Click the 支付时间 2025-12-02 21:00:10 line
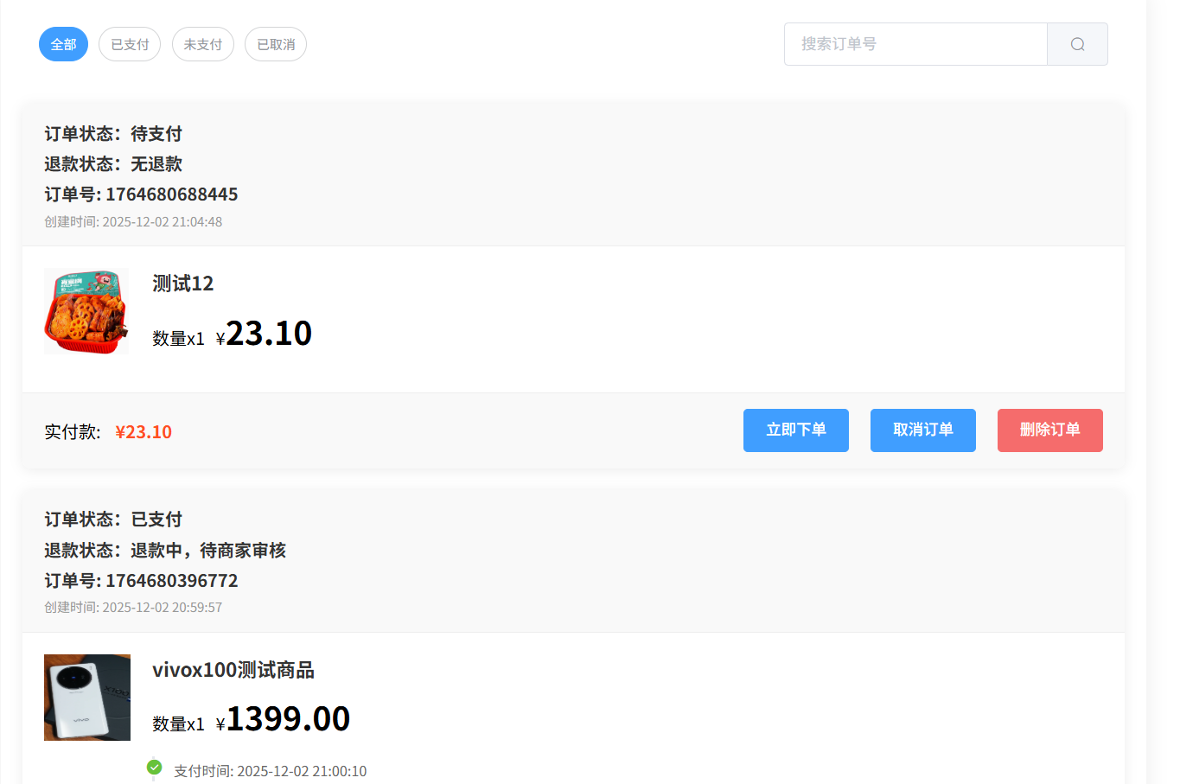This screenshot has width=1180, height=784. click(271, 771)
